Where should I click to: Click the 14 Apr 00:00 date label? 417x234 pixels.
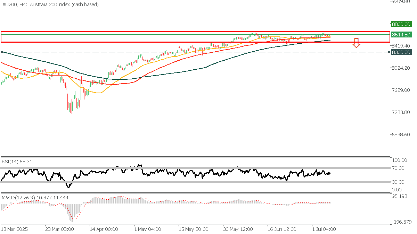[104, 229]
